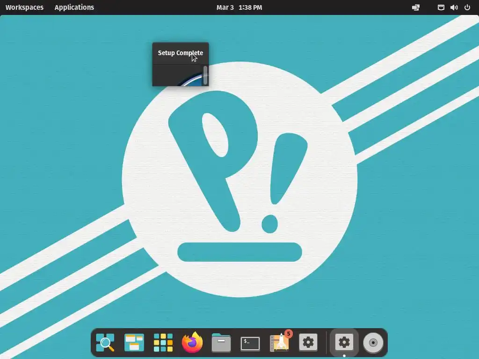Screen dimensions: 479x359
Task: Open the power menu icon in top bar
Action: pos(467,7)
